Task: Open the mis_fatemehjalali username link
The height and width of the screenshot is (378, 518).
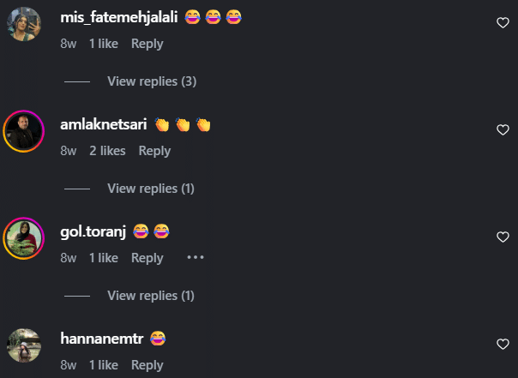Action: pyautogui.click(x=119, y=17)
